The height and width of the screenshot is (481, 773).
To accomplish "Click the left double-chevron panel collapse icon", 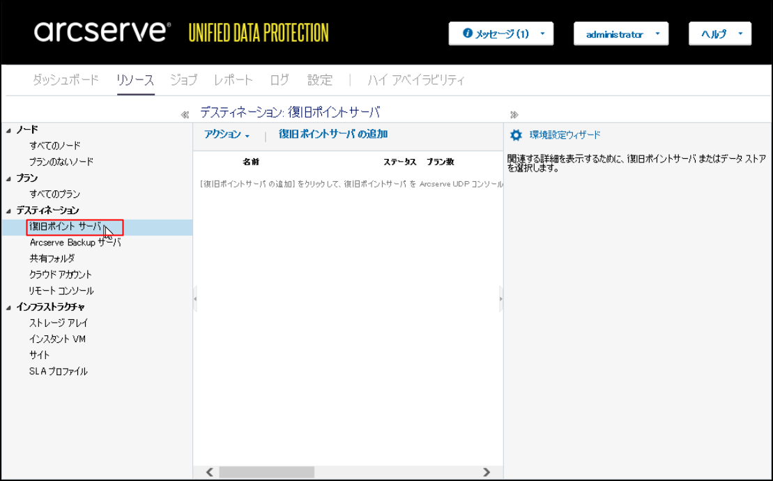I will [185, 114].
